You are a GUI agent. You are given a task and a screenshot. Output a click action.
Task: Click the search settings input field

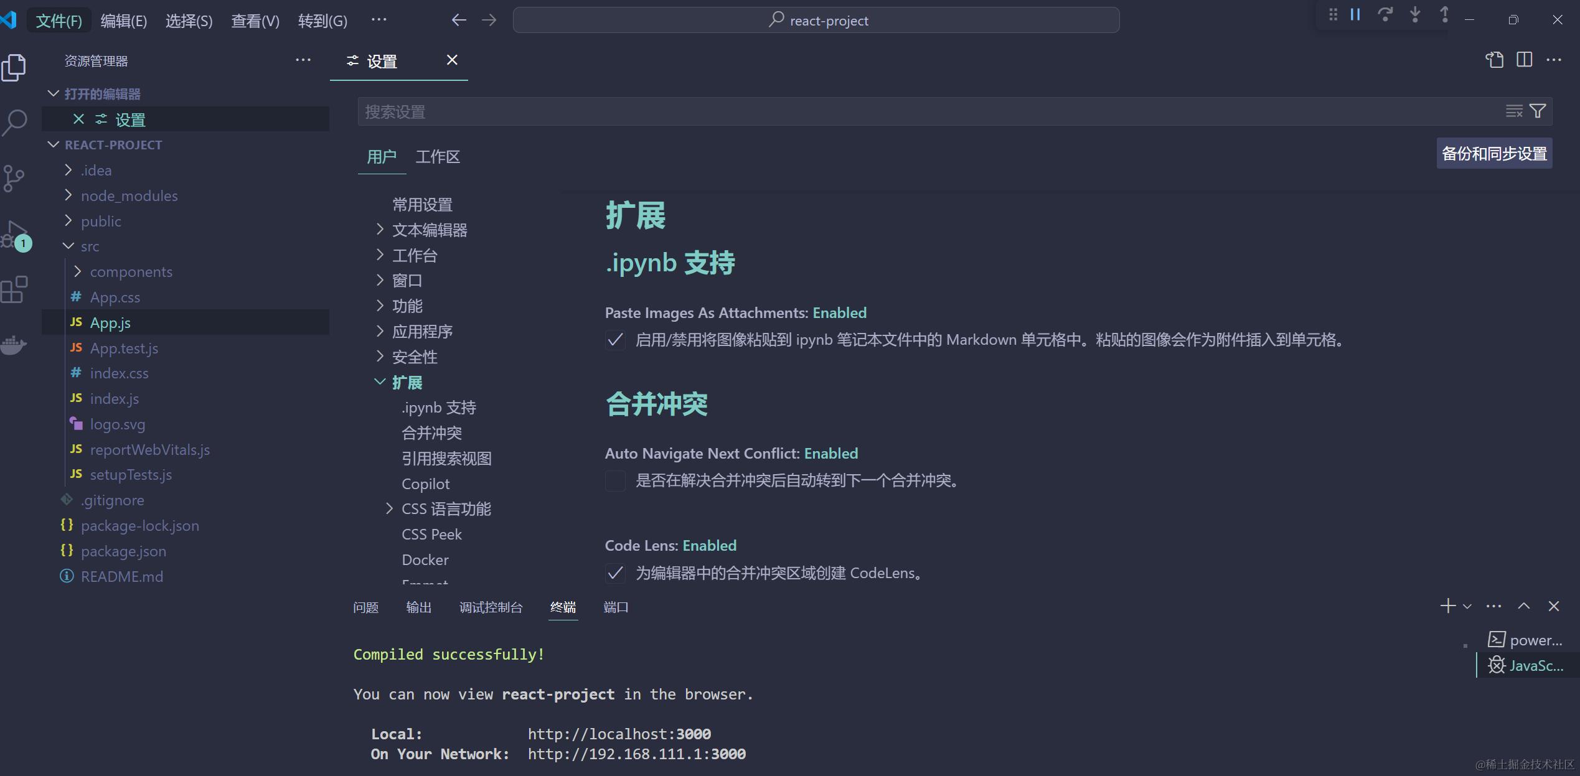click(747, 111)
